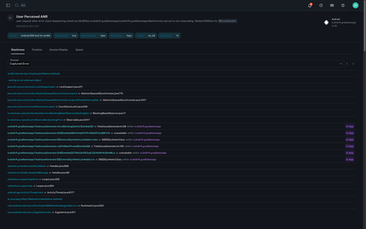Open the help icon in top bar
Image resolution: width=366 pixels, height=229 pixels.
(343, 5)
